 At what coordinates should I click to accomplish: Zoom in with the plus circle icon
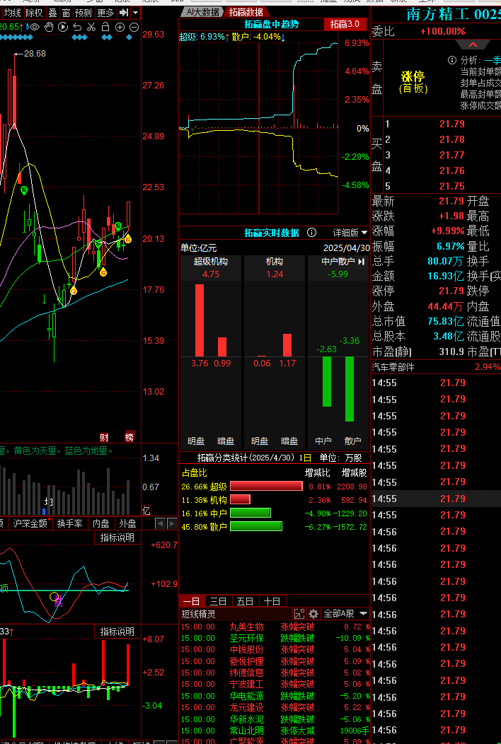coord(120,27)
